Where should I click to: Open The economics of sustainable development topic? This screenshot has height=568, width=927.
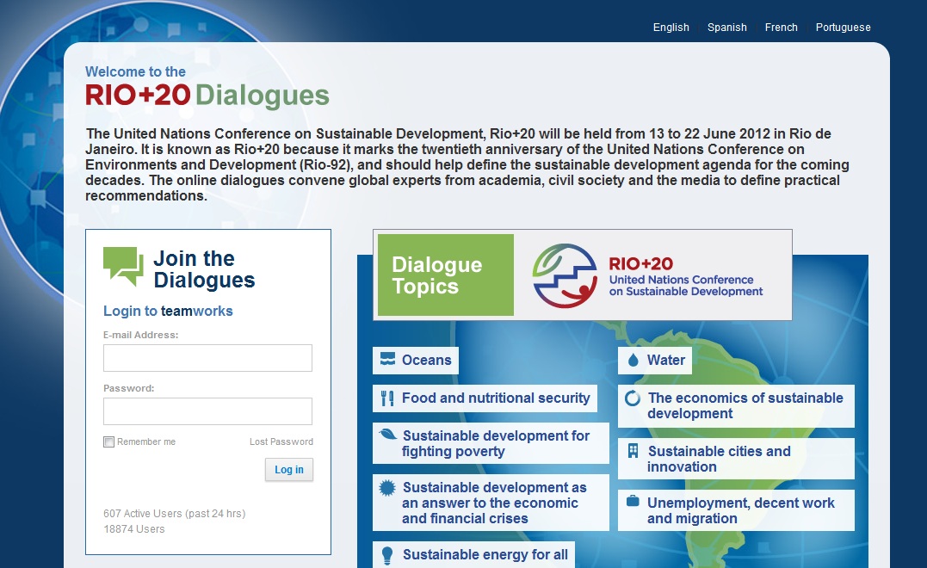(736, 406)
